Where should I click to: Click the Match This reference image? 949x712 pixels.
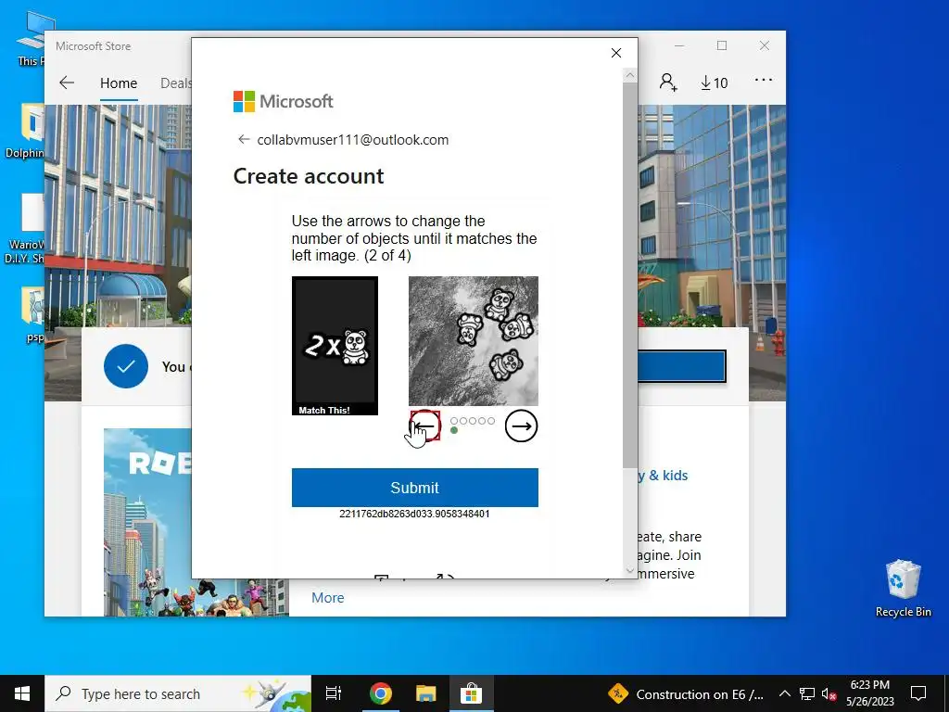335,346
